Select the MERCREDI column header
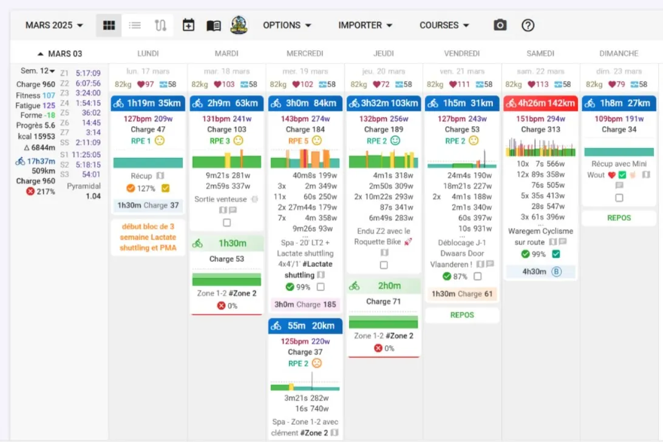Image resolution: width=663 pixels, height=442 pixels. (305, 53)
